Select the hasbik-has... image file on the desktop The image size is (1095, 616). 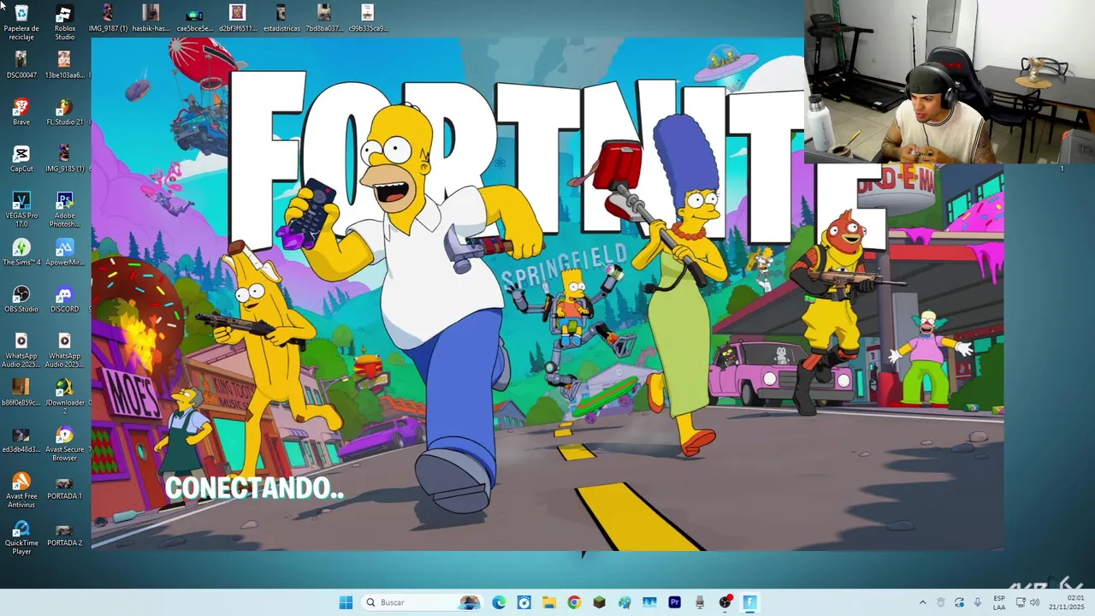151,18
